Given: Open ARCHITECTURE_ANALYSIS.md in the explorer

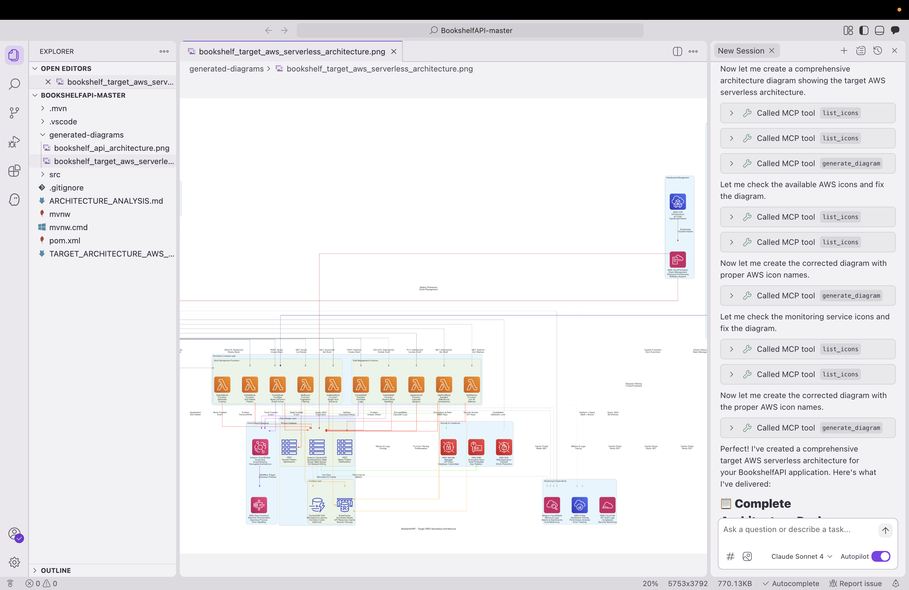Looking at the screenshot, I should click(x=106, y=201).
